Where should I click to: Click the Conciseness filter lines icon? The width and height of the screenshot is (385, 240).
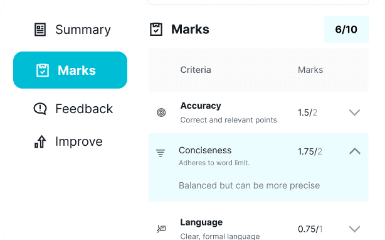(x=161, y=153)
